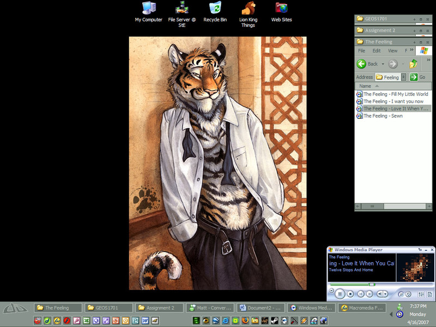
Task: Launch Google Earth from the quick launch bar
Action: 215,320
